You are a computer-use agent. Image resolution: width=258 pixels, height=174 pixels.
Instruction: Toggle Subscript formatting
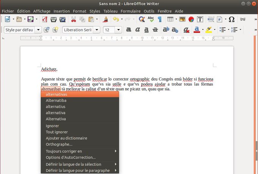pos(175,30)
